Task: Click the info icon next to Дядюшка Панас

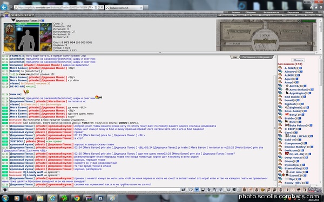Action: click(43, 20)
